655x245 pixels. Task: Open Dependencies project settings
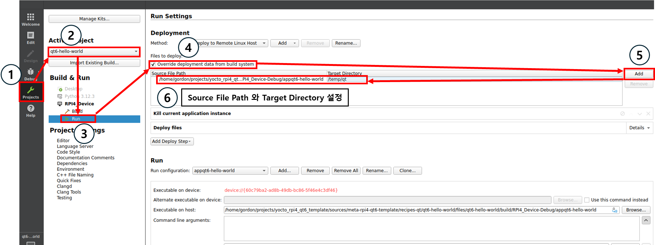[x=72, y=164]
